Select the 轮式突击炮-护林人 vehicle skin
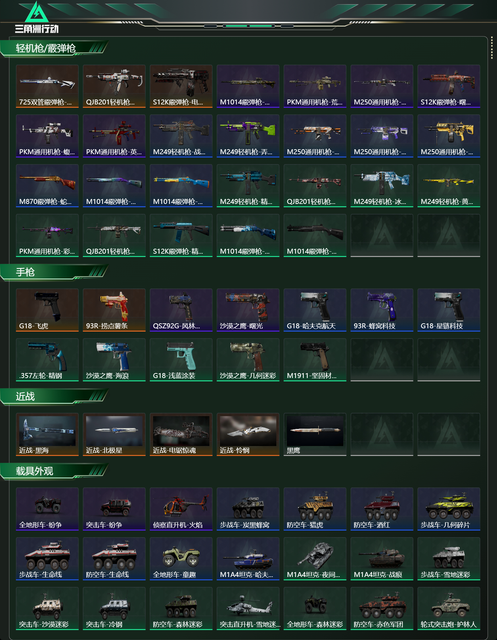This screenshot has height=640, width=497. (449, 608)
